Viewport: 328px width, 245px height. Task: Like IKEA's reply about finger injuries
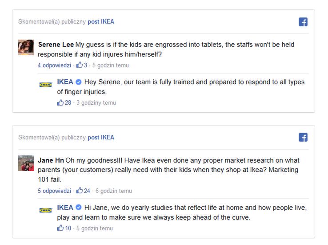coord(60,103)
